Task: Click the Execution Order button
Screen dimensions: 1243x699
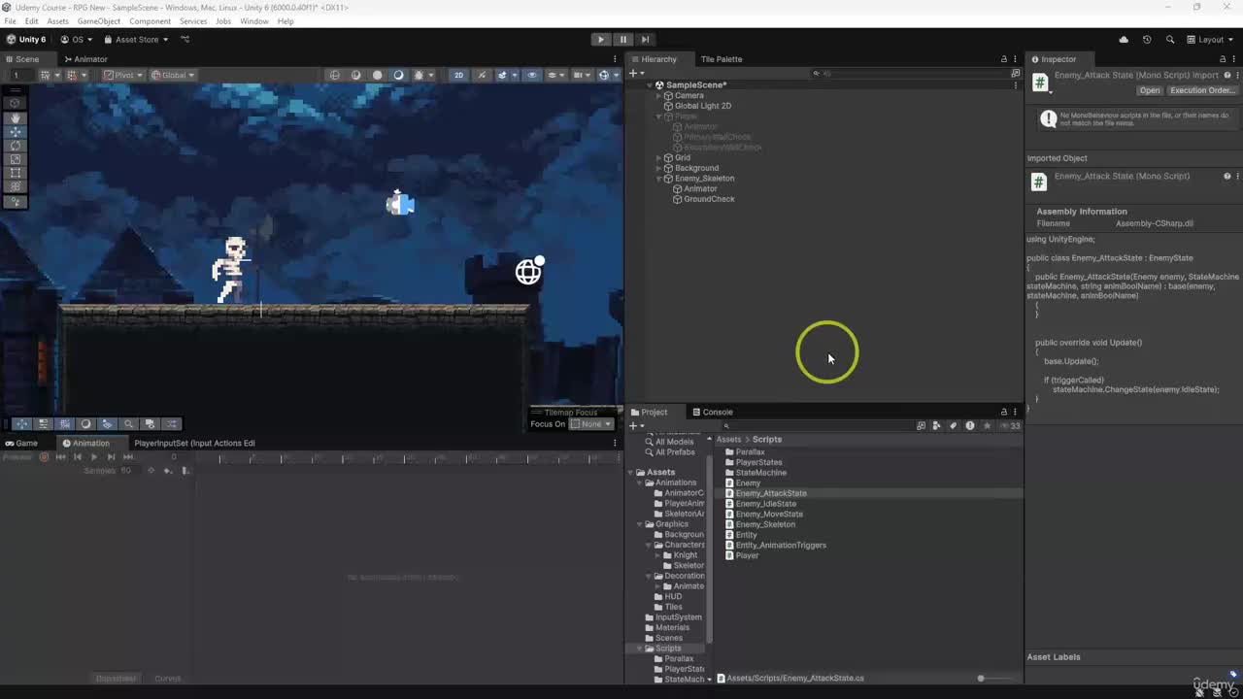Action: 1202,90
